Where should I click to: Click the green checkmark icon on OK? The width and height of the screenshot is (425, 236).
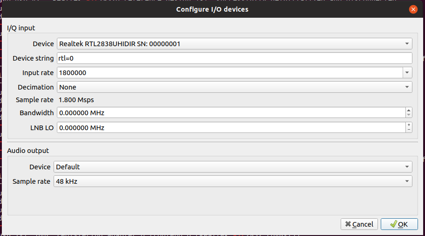(x=394, y=224)
